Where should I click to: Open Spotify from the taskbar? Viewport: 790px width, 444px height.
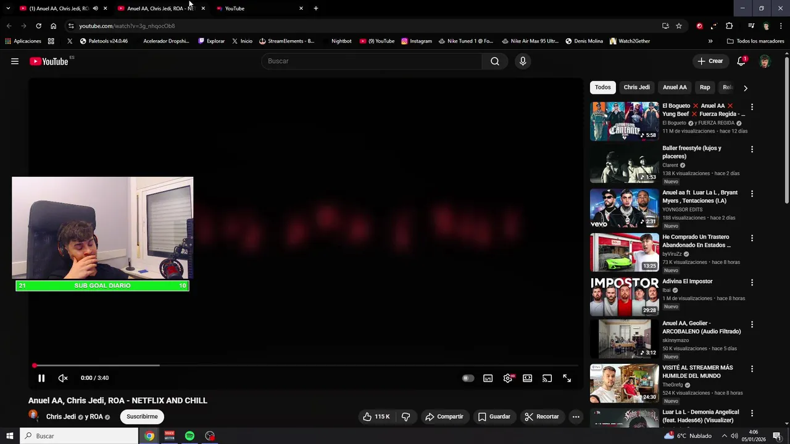click(x=189, y=436)
